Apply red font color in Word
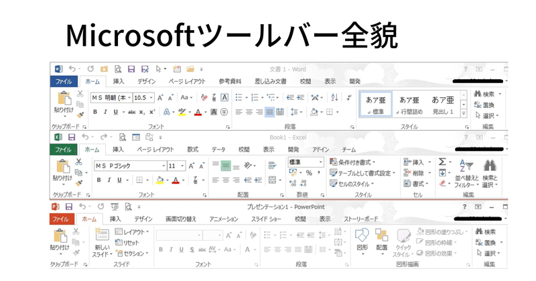Image resolution: width=536 pixels, height=281 pixels. click(x=198, y=112)
